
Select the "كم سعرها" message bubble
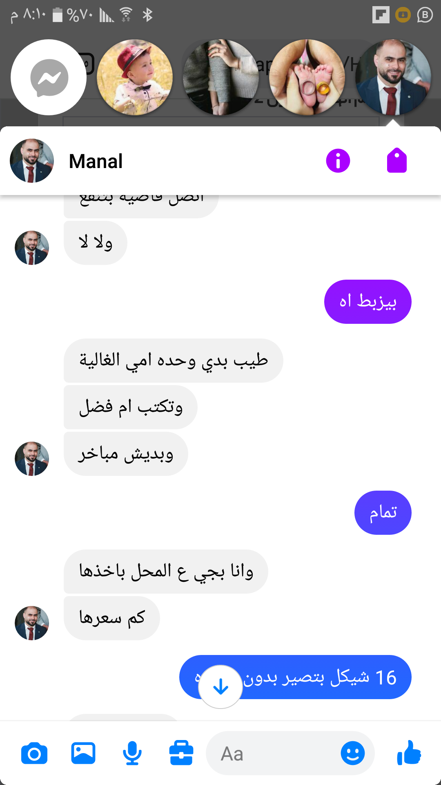(x=112, y=618)
